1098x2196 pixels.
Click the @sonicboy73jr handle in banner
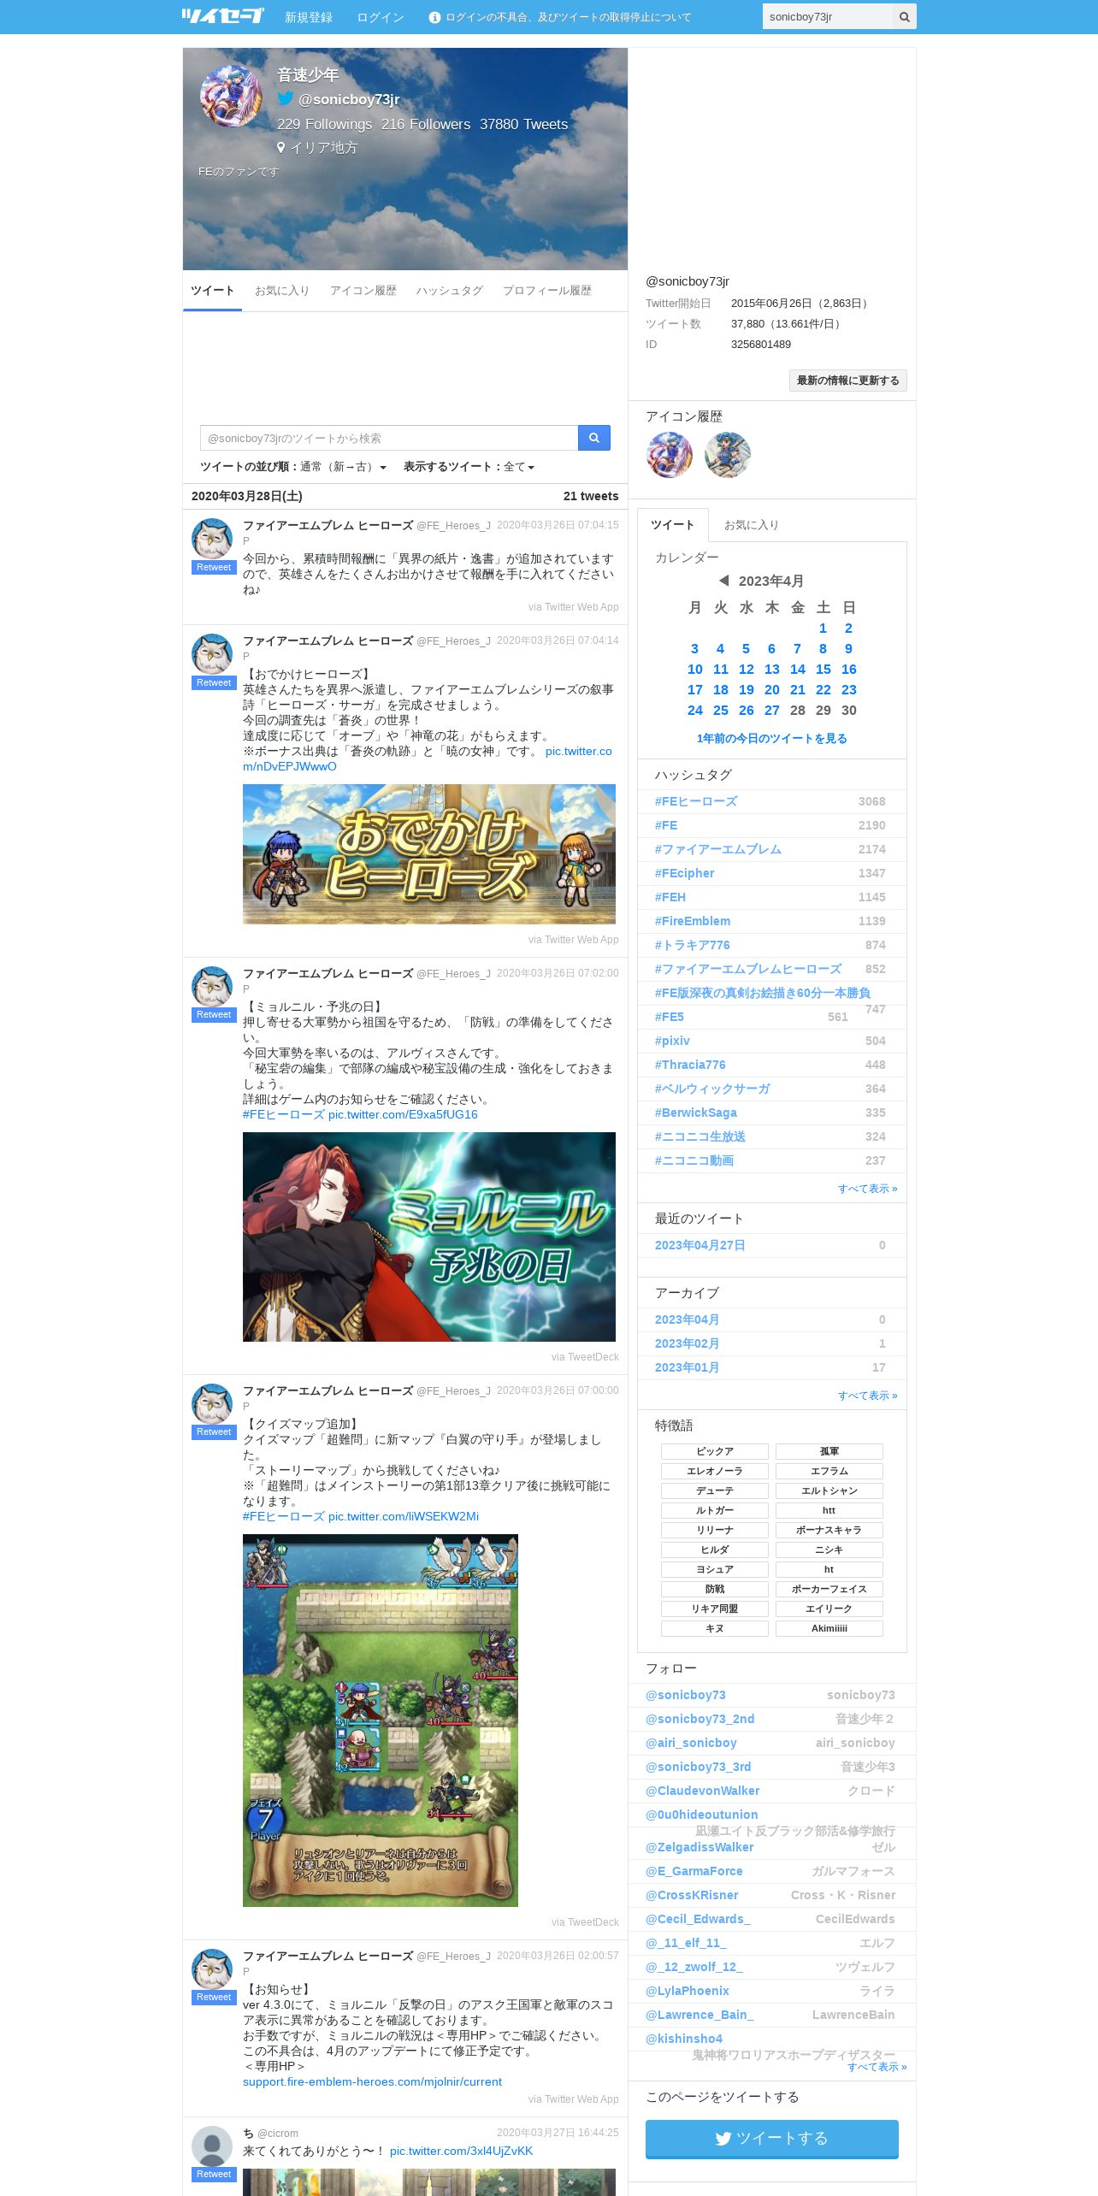[349, 99]
